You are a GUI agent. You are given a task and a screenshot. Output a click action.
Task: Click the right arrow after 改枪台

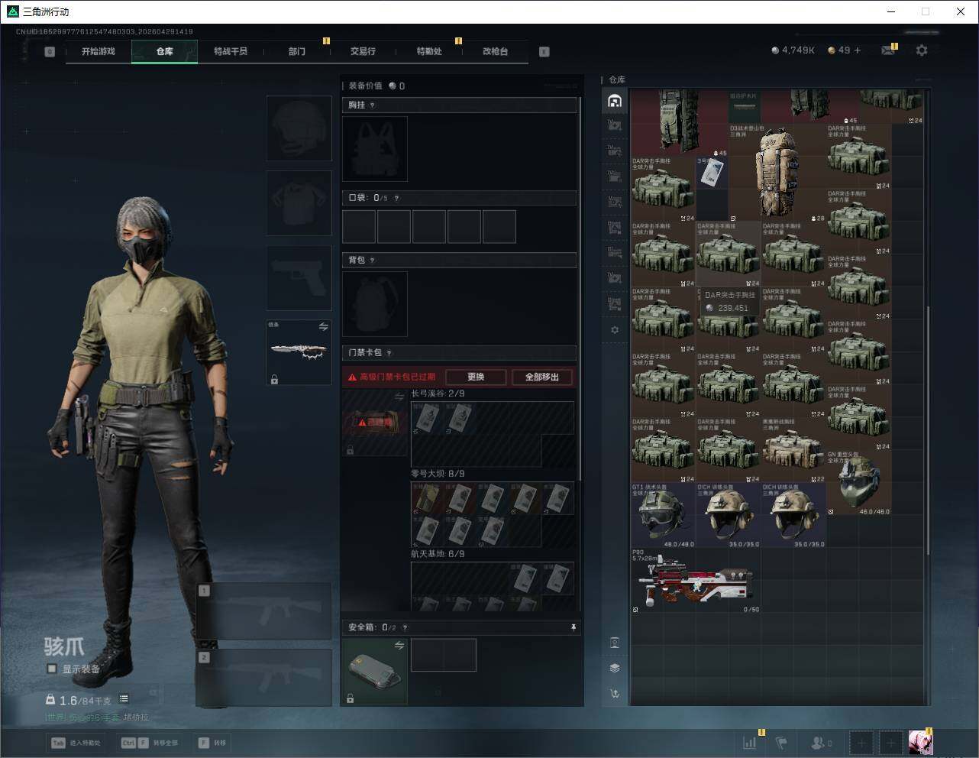coord(544,52)
